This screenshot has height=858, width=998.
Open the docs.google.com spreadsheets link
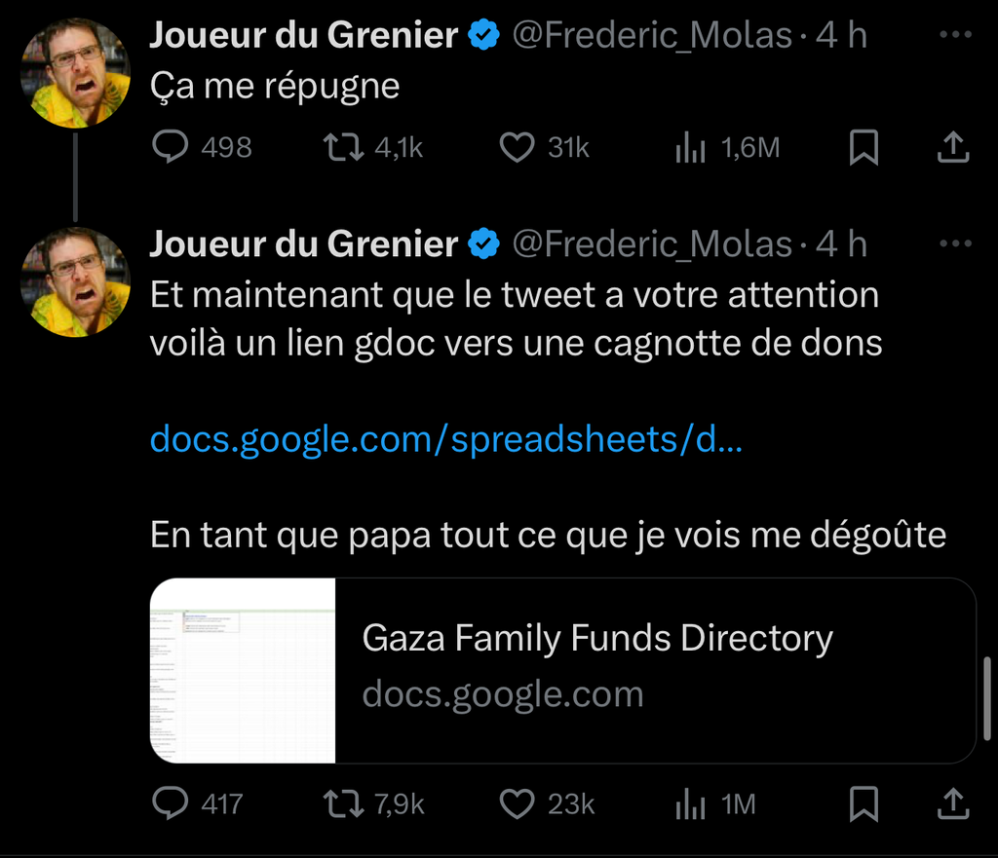[445, 440]
